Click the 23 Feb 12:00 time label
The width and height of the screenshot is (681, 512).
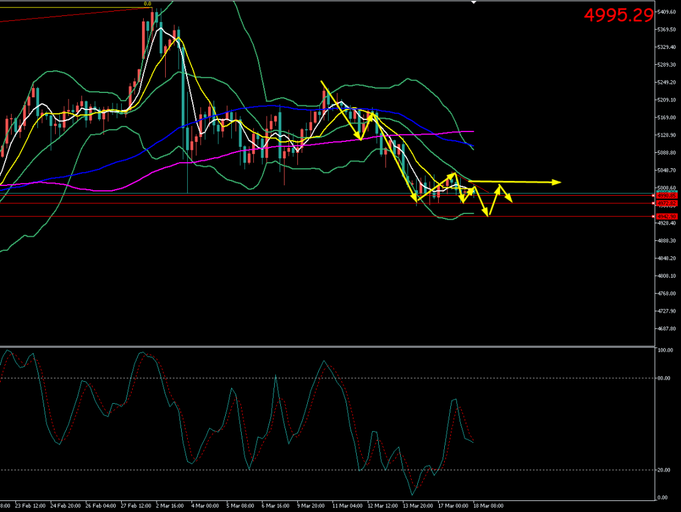(29, 506)
